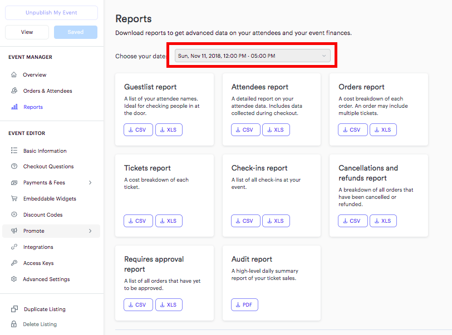Download the Guestlist report as CSV
The image size is (452, 335).
[x=138, y=130]
